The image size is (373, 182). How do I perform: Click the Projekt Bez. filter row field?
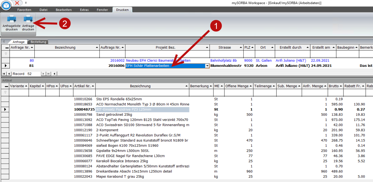167,54
